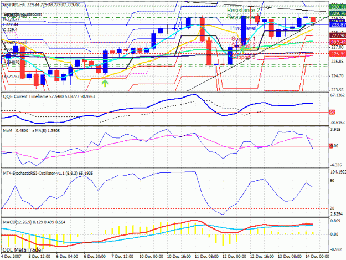Click the Resistance 2 label

[x=244, y=10]
